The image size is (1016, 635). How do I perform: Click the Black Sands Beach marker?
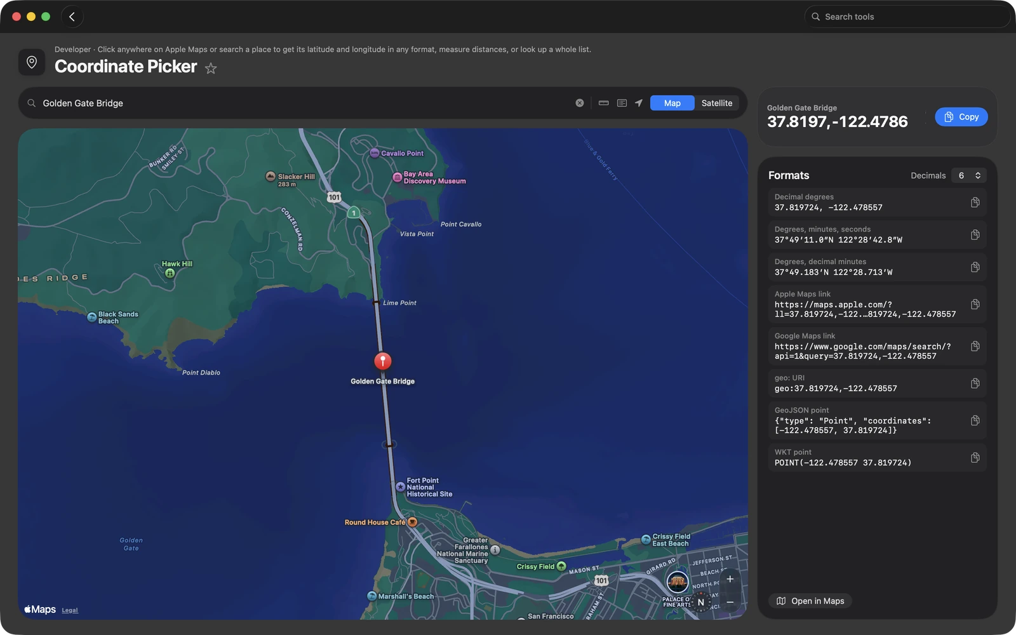coord(92,317)
